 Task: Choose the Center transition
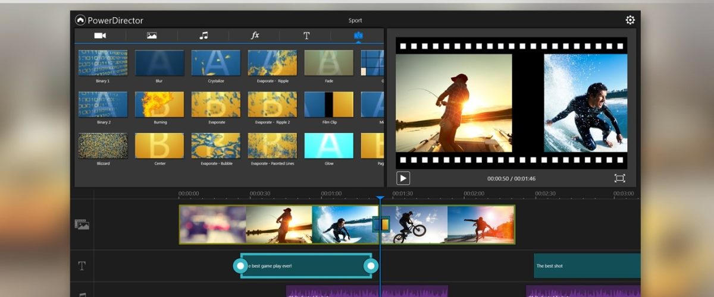click(x=159, y=146)
